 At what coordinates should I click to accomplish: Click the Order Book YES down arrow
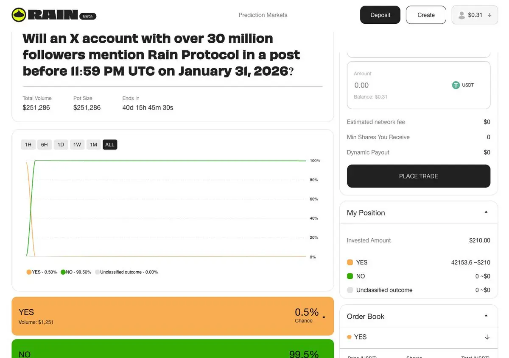tap(487, 337)
